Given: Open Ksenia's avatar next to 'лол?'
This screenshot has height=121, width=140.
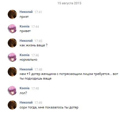Looking at the screenshot, I should tap(12, 90).
